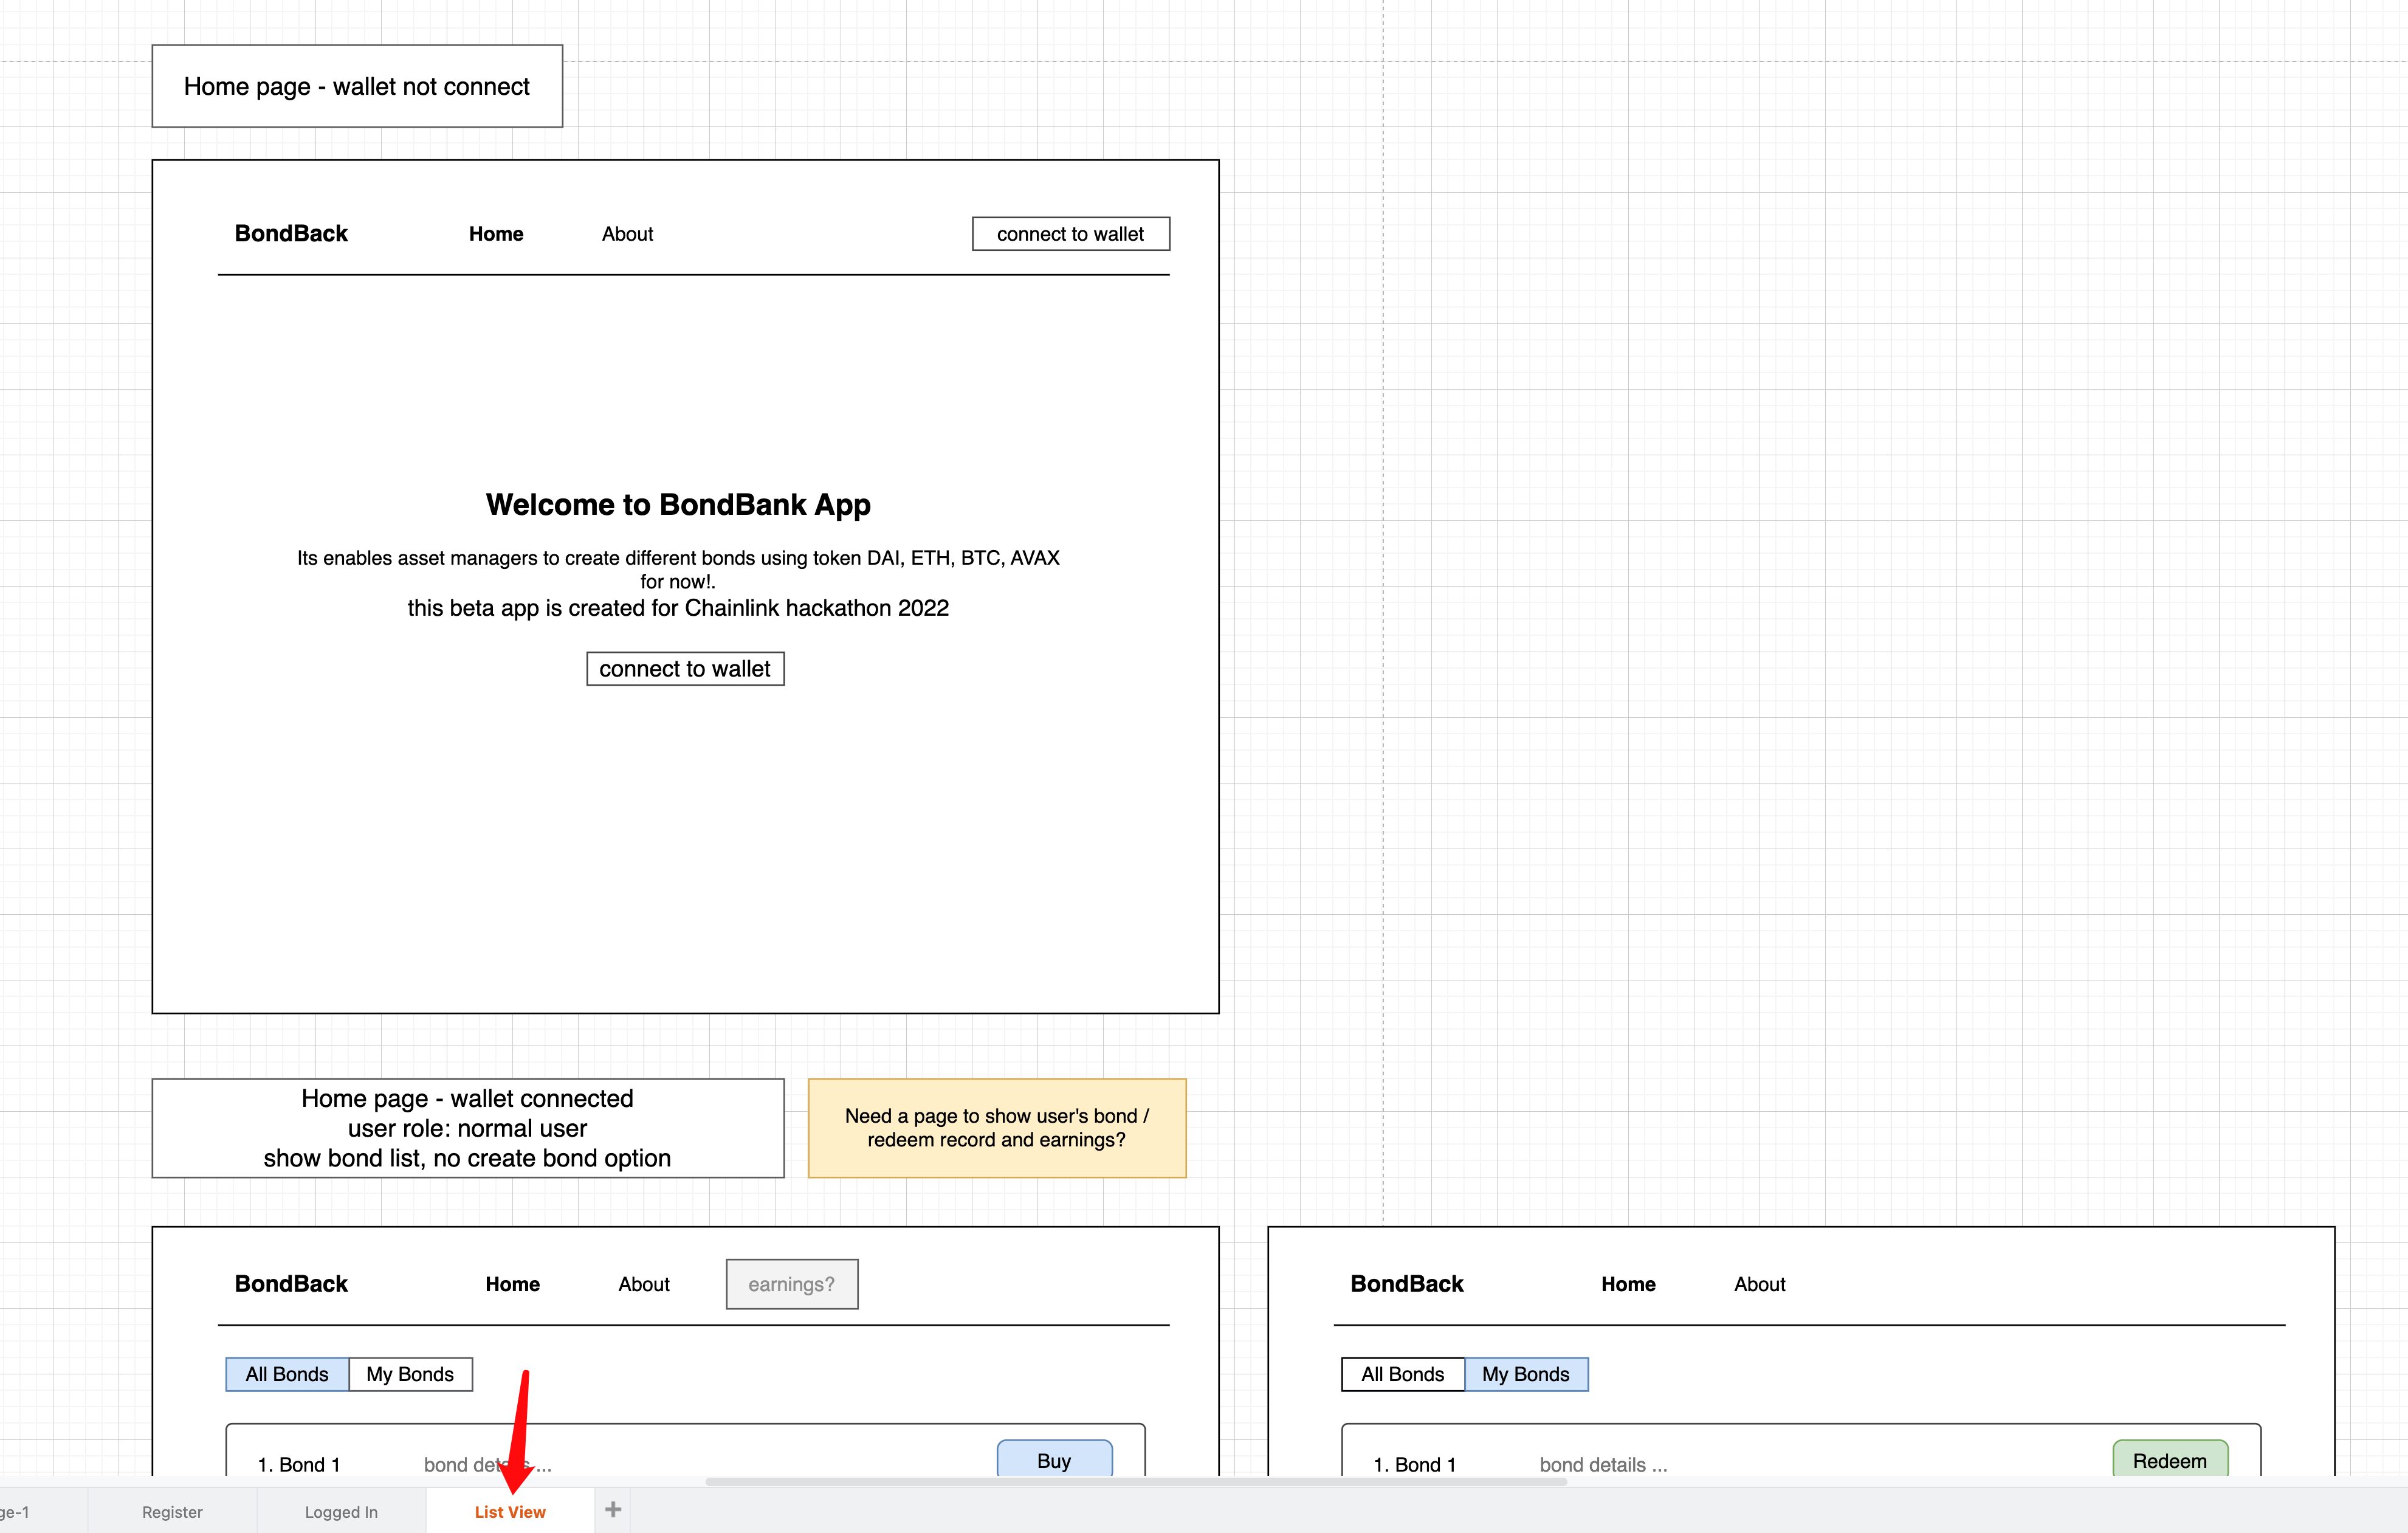
Task: Click the Home navigation link
Action: click(x=496, y=233)
